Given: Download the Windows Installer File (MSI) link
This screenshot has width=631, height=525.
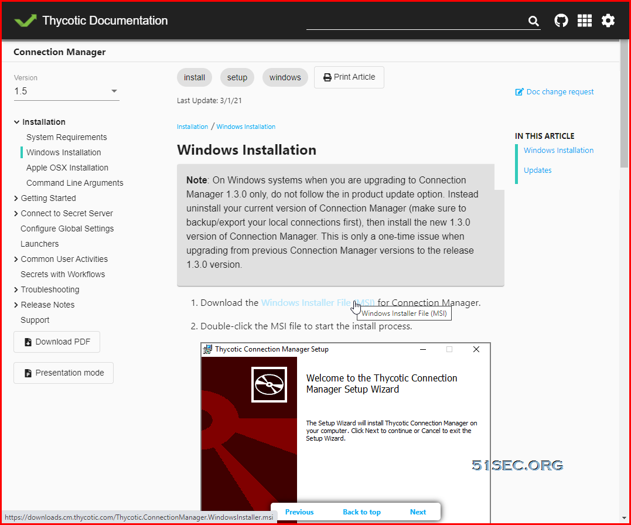Looking at the screenshot, I should (x=318, y=303).
